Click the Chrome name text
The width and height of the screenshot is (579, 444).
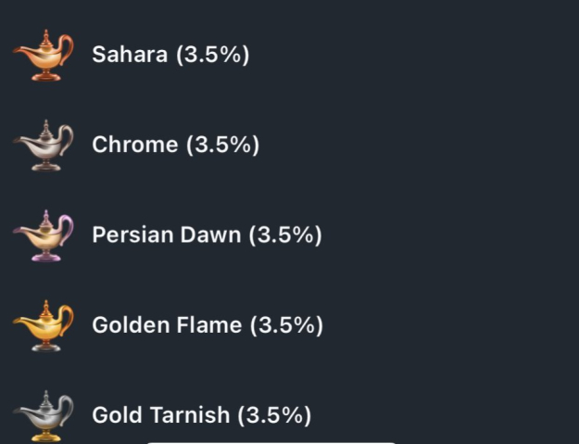(134, 146)
